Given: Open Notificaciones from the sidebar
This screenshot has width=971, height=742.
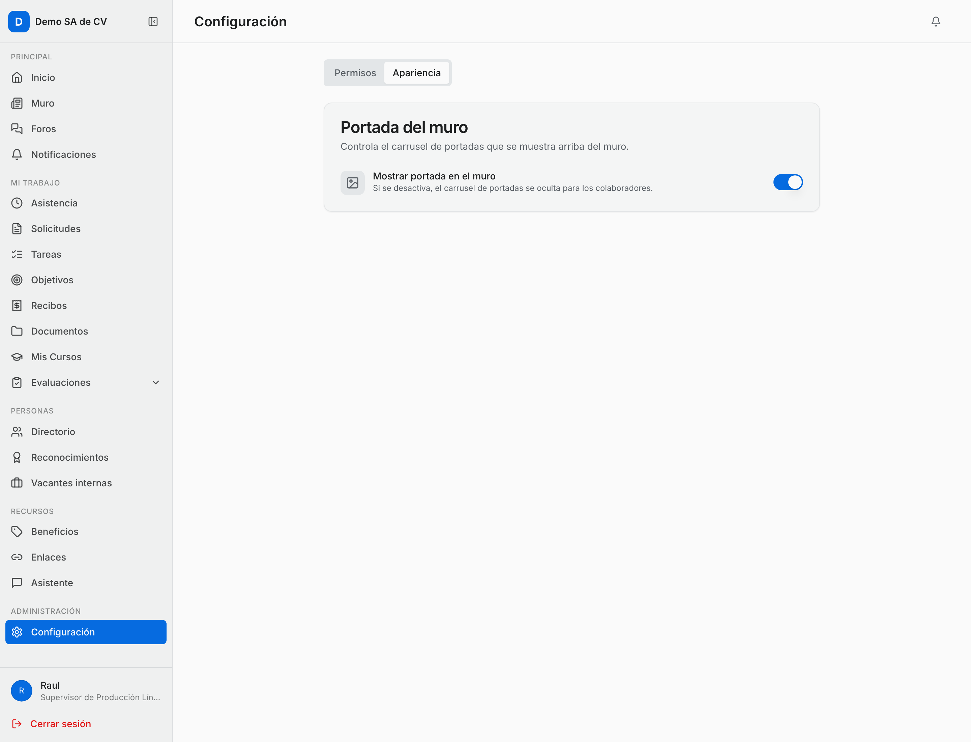Looking at the screenshot, I should point(86,154).
